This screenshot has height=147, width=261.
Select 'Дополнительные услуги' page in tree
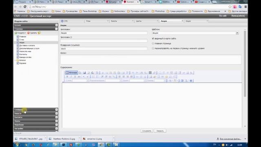click(29, 49)
